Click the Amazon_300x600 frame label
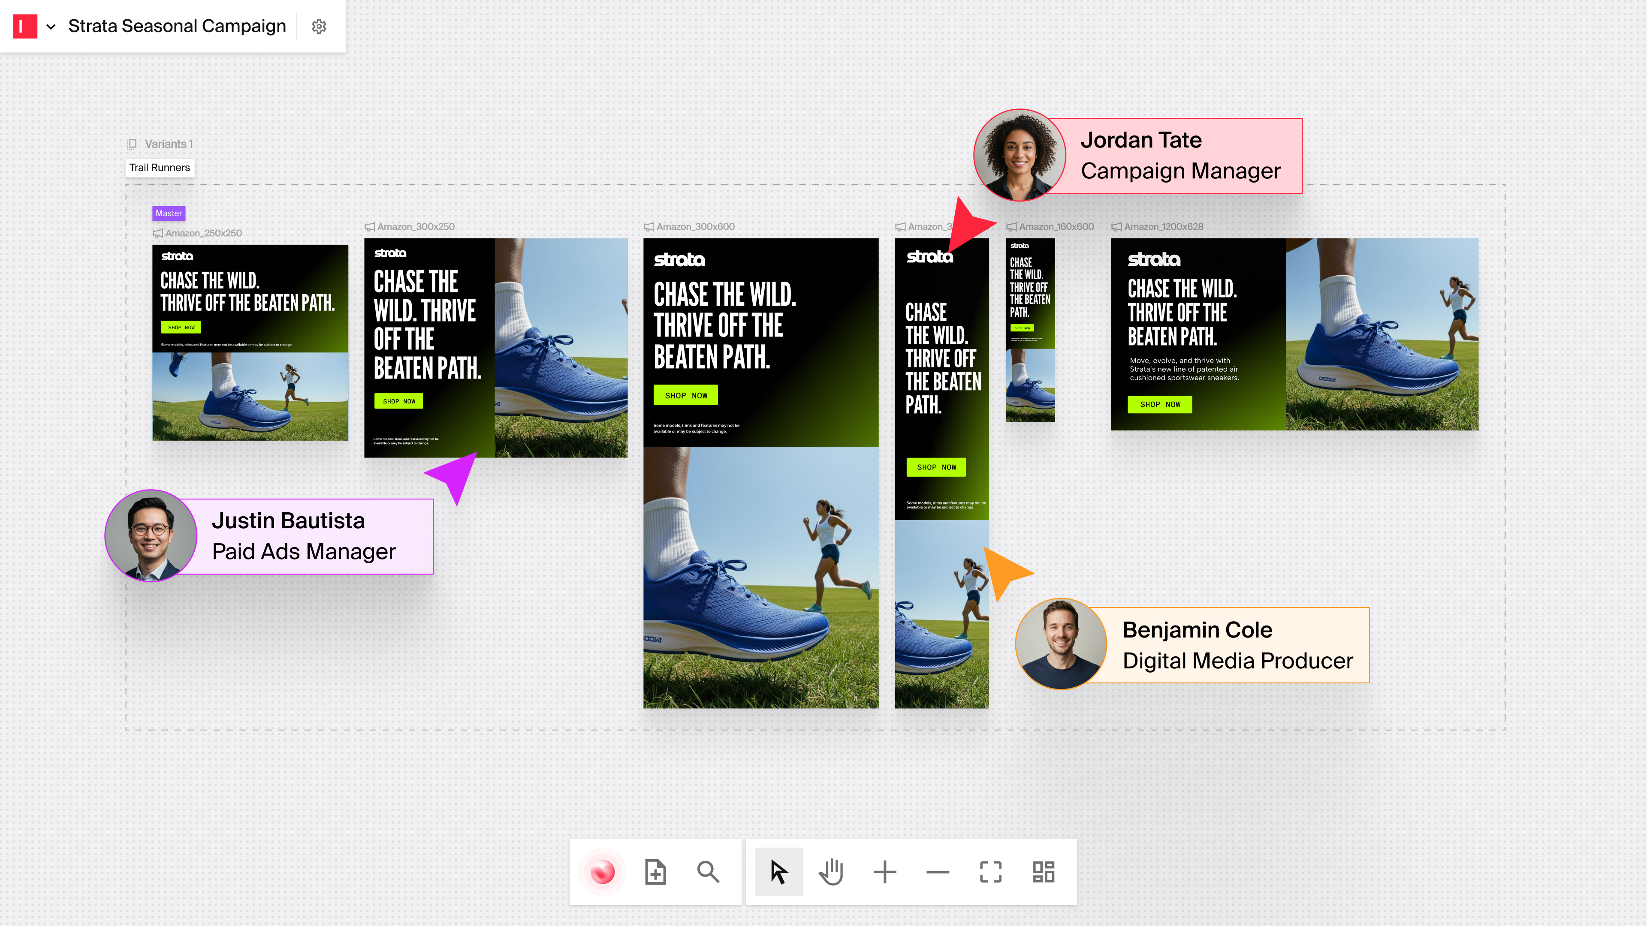The height and width of the screenshot is (926, 1647). (695, 226)
